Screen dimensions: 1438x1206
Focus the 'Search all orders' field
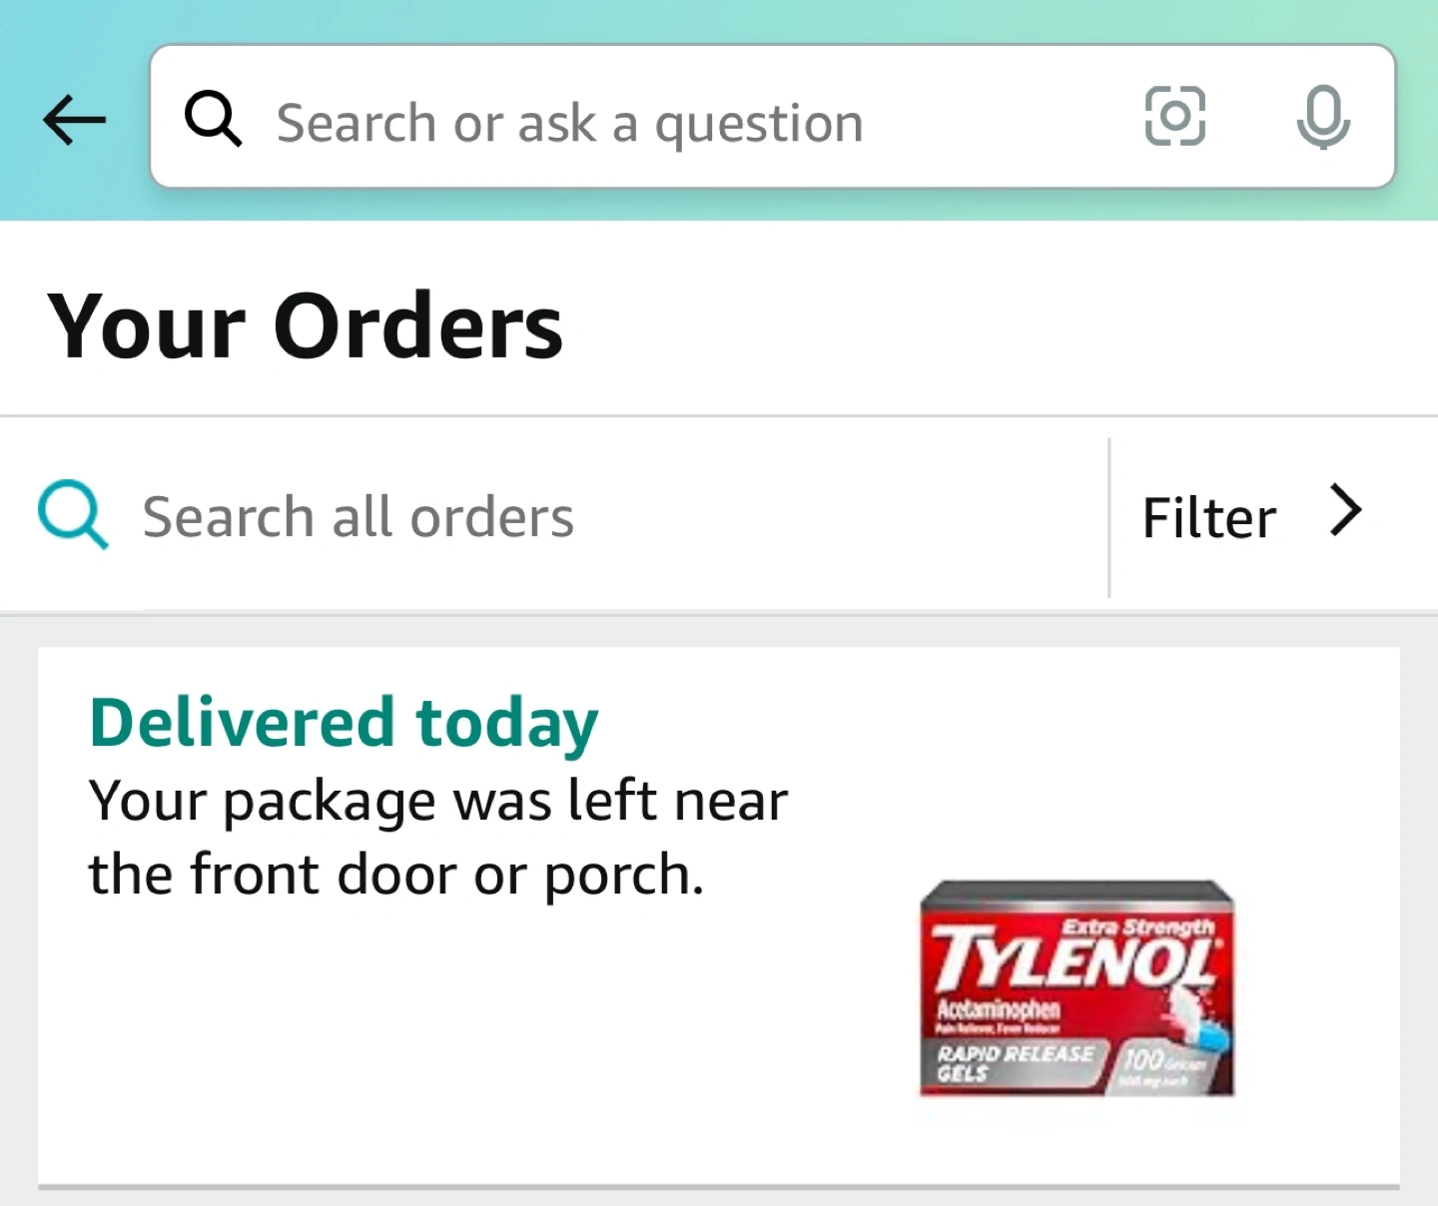click(554, 517)
